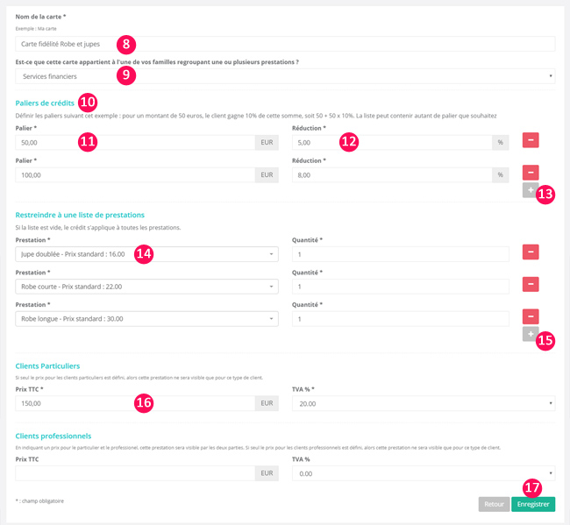The width and height of the screenshot is (570, 525).
Task: Add a new credit palier row
Action: click(531, 190)
